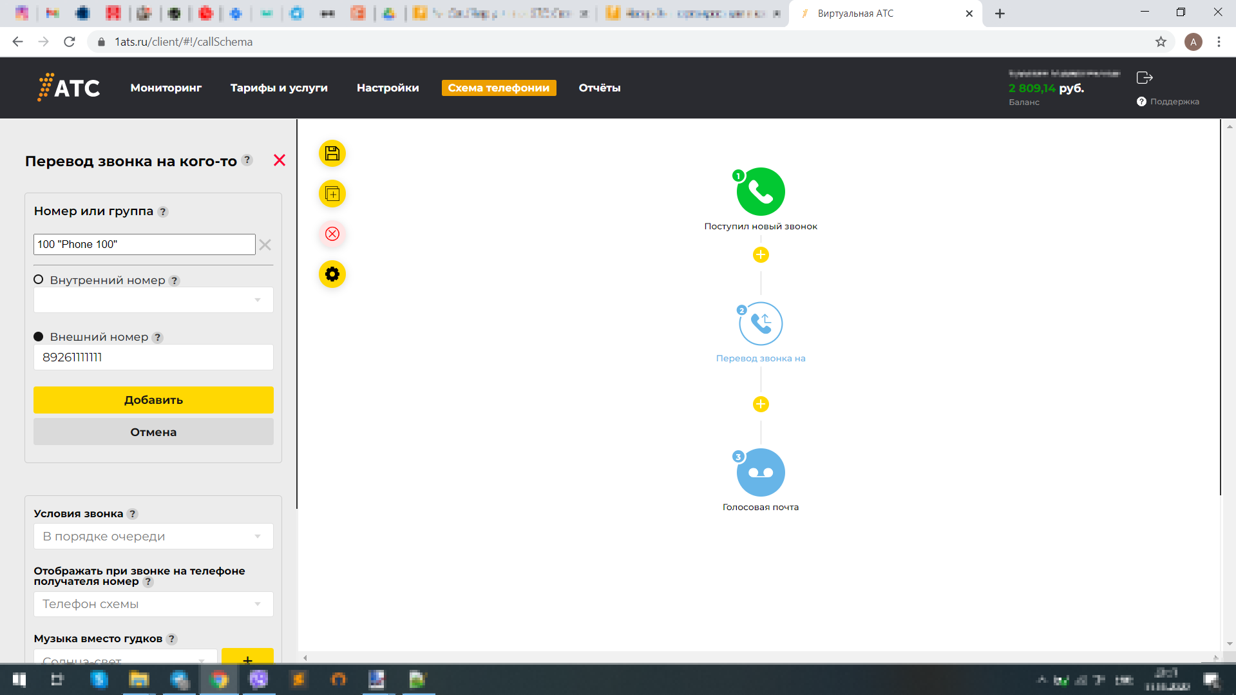Click the add new schema icon
This screenshot has width=1236, height=695.
(332, 194)
